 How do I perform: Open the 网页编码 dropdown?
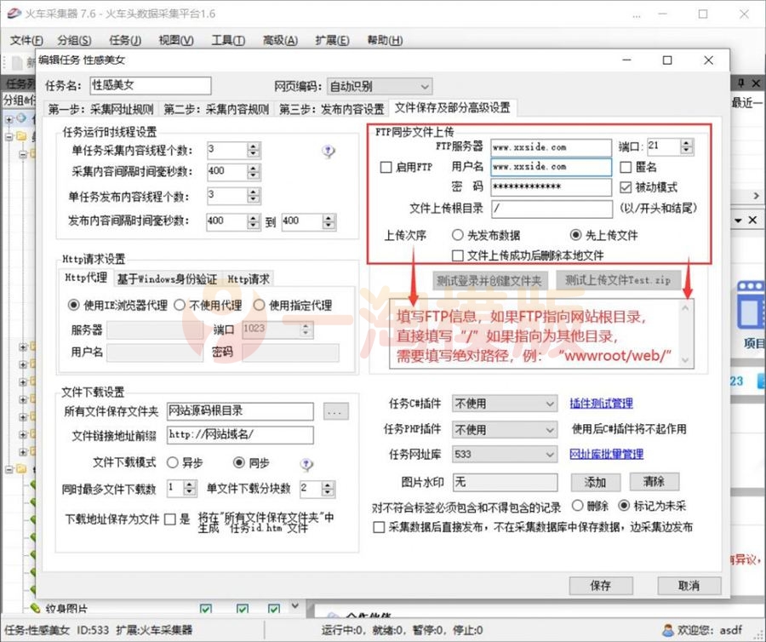pos(379,87)
